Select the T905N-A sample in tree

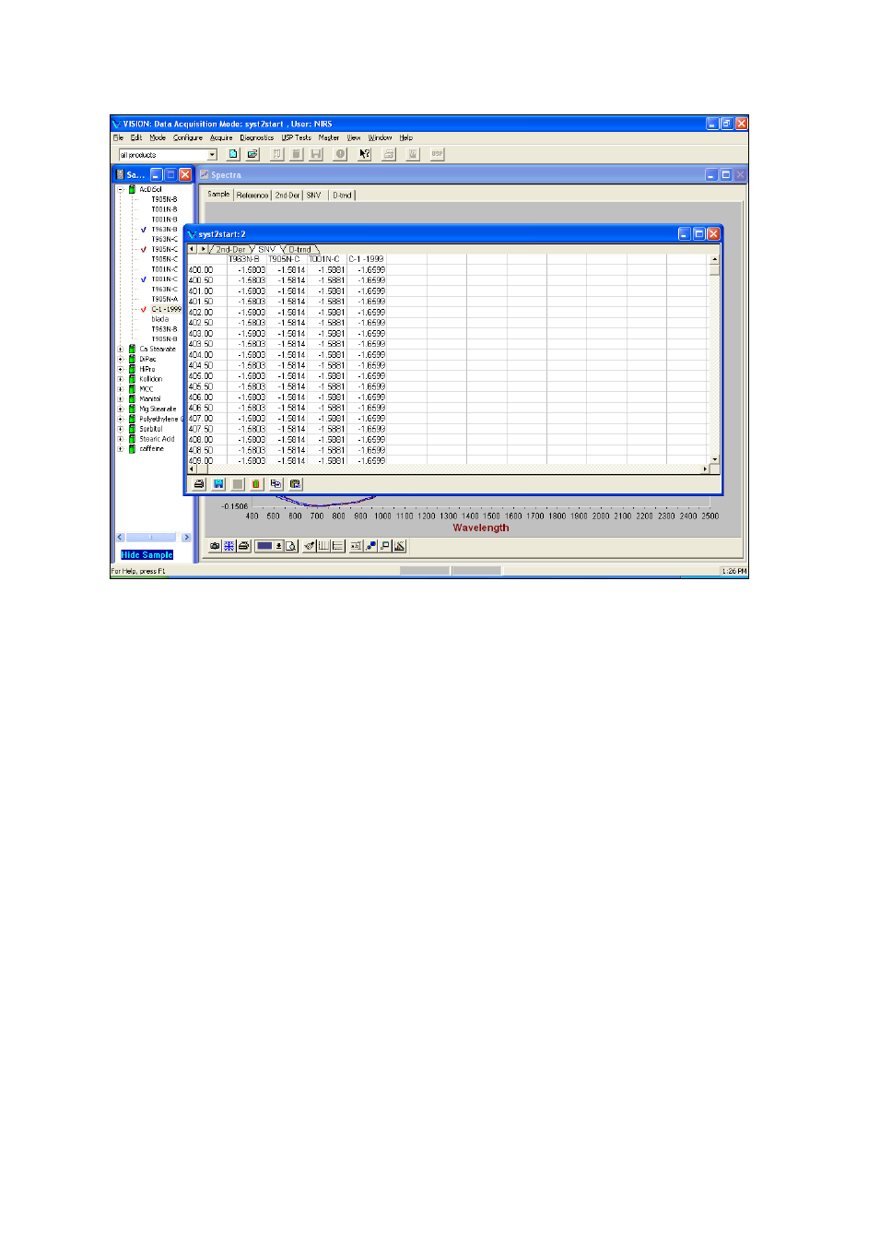[165, 300]
